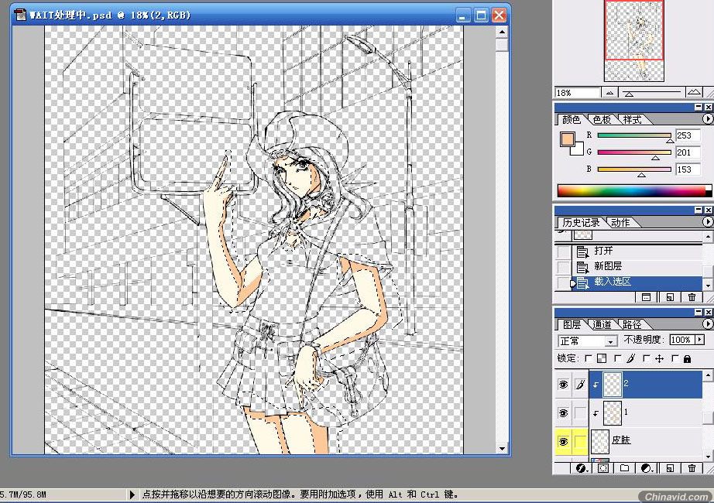Set history brush source at 新图层 state
The width and height of the screenshot is (714, 503).
coord(564,267)
